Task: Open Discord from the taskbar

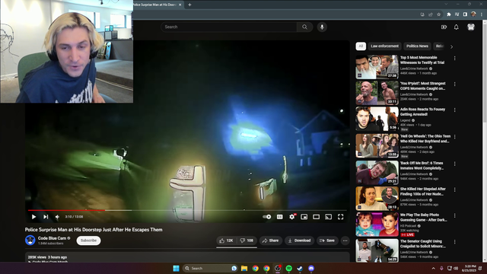Action: click(311, 269)
